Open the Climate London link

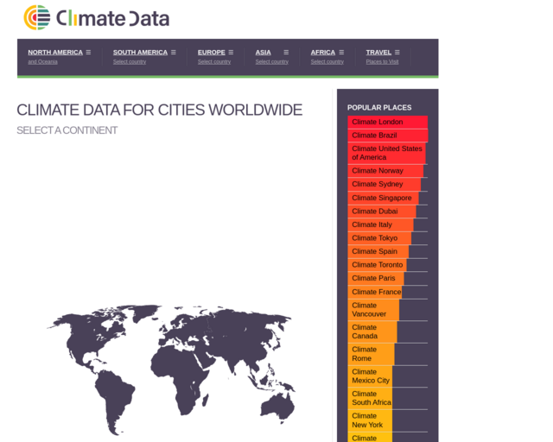(x=388, y=122)
